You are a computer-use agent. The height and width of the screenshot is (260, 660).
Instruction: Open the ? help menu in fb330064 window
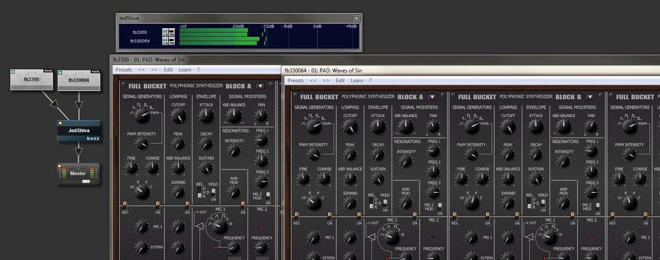click(370, 81)
